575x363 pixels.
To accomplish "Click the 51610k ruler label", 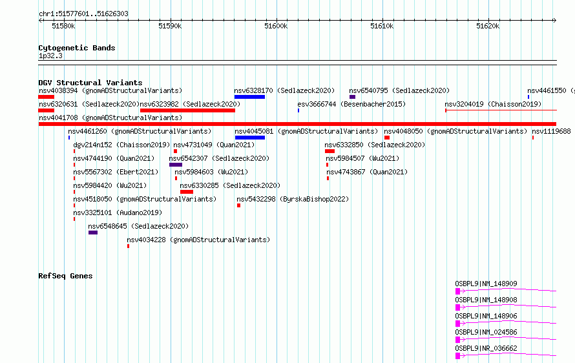I will pos(382,26).
